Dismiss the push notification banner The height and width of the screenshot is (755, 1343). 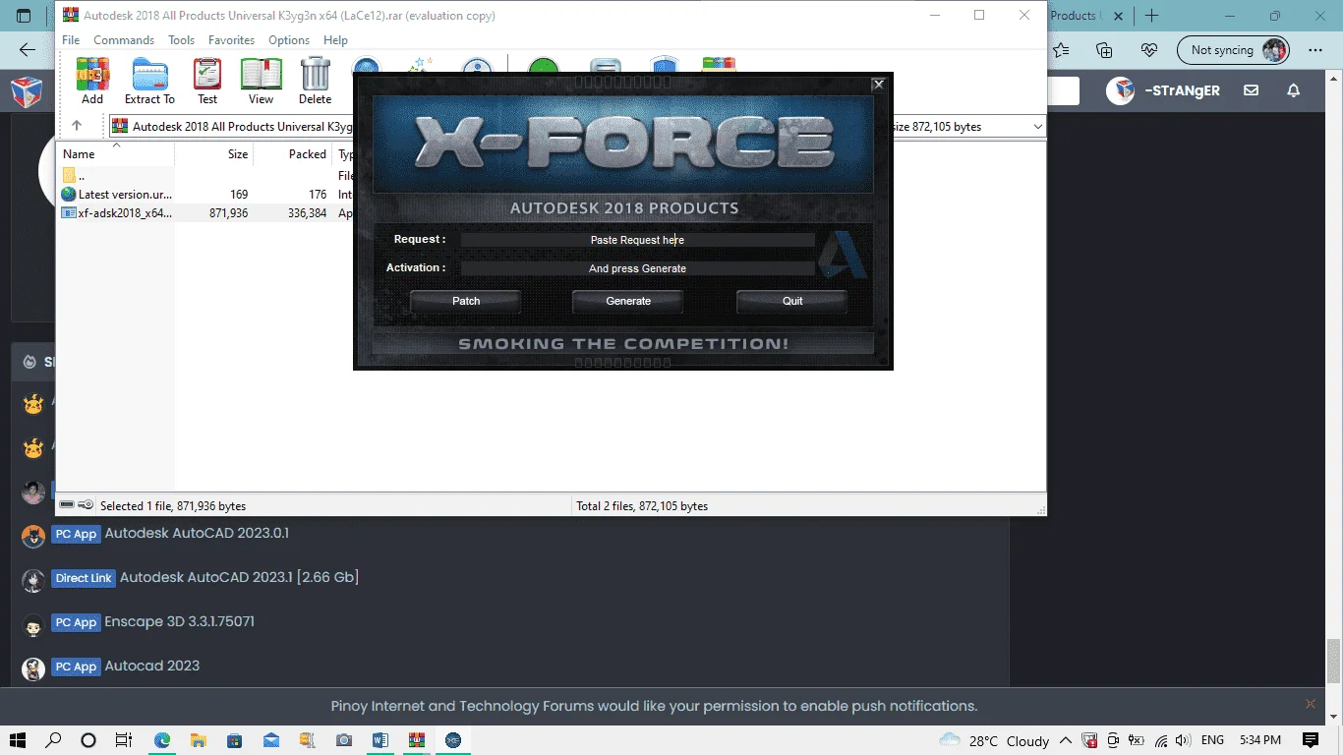[x=1310, y=704]
